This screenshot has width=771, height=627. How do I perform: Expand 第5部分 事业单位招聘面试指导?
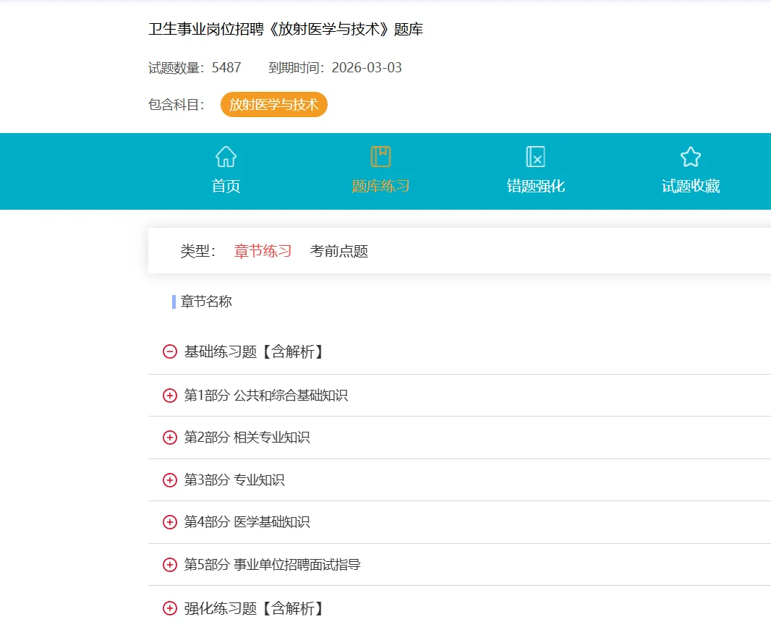tap(169, 565)
